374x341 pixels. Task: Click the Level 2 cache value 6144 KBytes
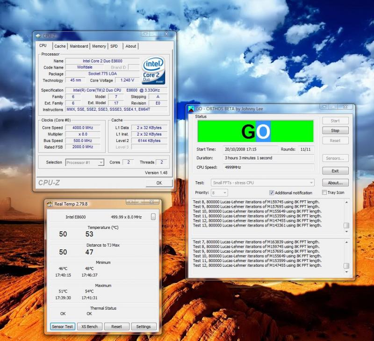point(149,141)
